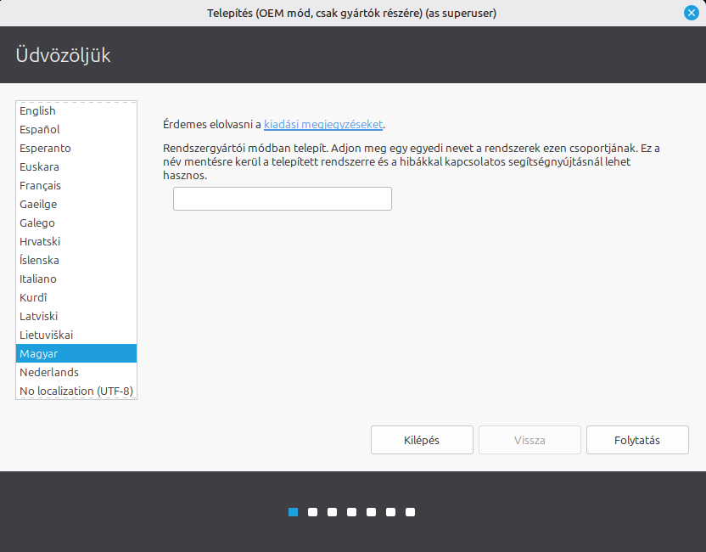Select Galego language entry
The width and height of the screenshot is (706, 552).
37,222
